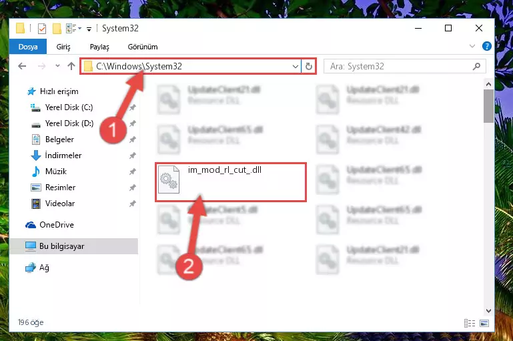Click pin icon next to Belgeler
The height and width of the screenshot is (341, 513).
tap(133, 139)
